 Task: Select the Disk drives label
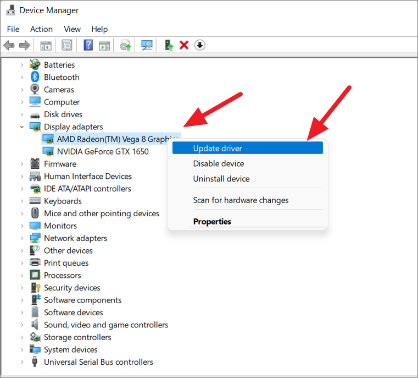(x=63, y=114)
